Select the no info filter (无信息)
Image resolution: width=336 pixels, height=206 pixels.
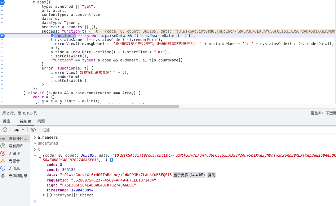point(14,168)
